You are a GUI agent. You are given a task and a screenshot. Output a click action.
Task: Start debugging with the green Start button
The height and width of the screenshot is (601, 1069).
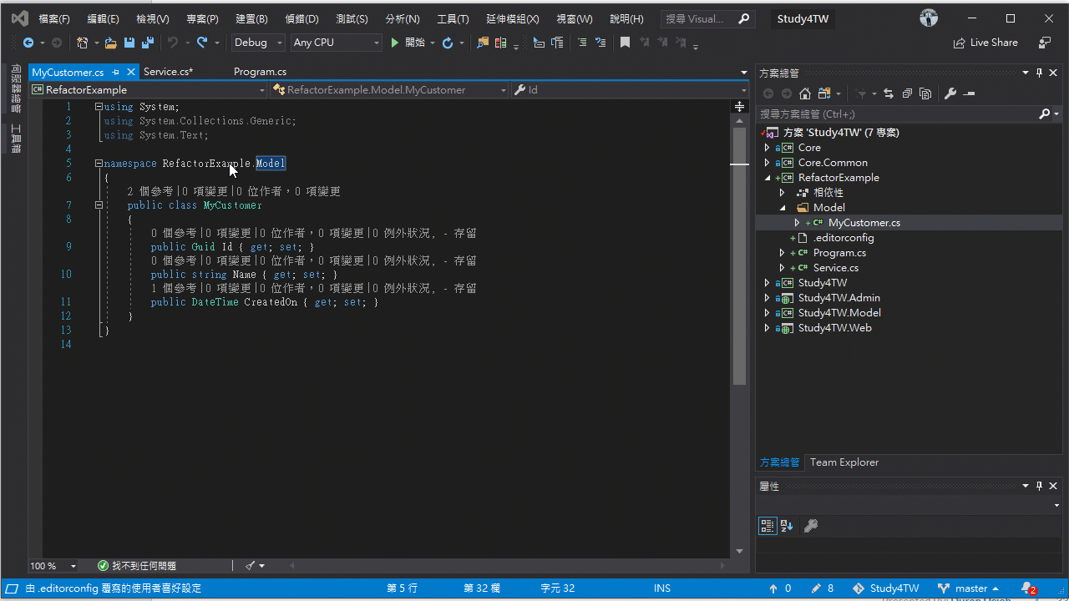pyautogui.click(x=394, y=42)
